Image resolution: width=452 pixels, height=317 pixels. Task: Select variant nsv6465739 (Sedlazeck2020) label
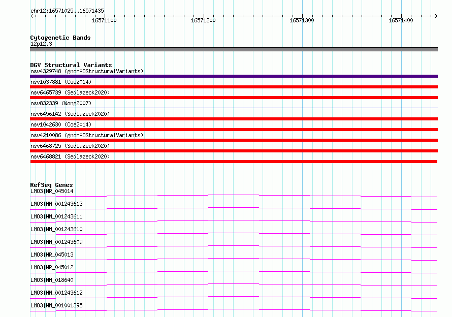(x=70, y=92)
